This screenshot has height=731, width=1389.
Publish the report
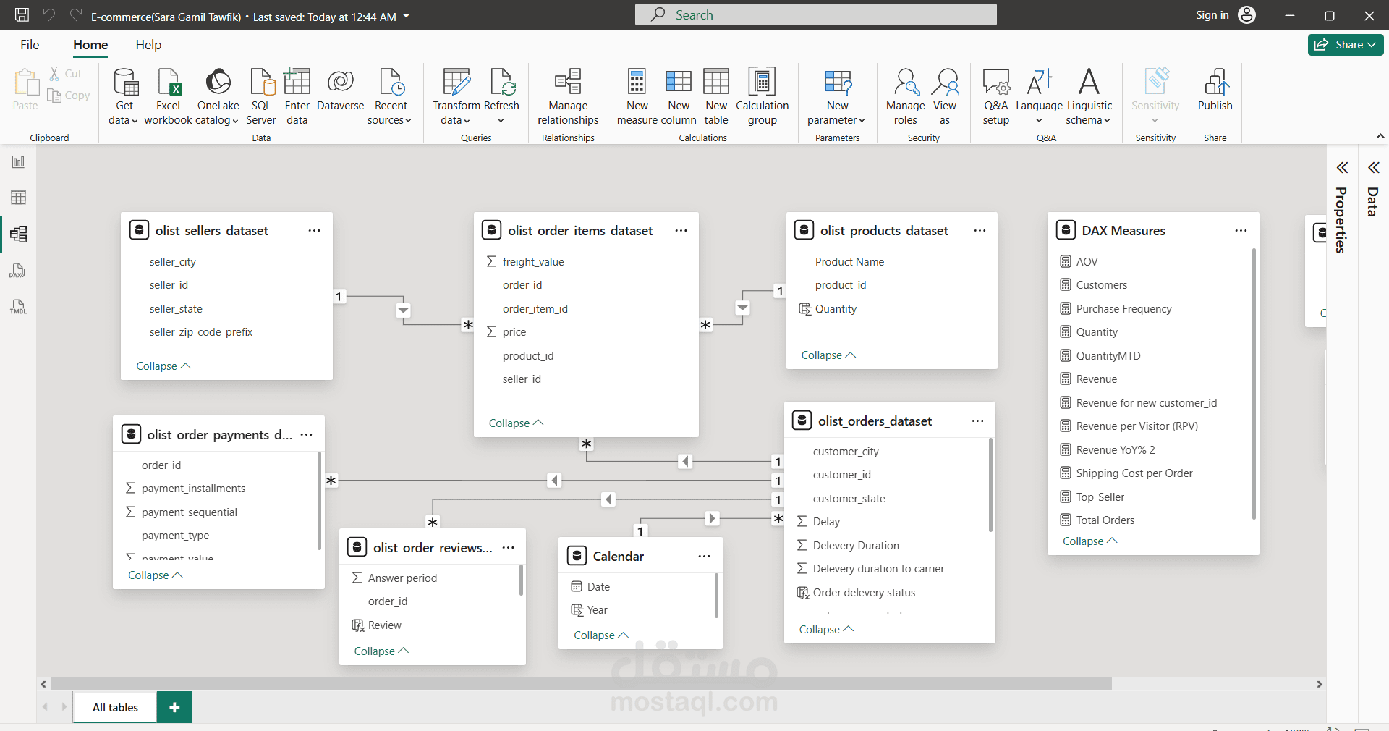tap(1215, 90)
